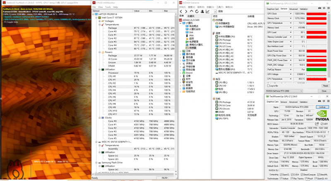The height and width of the screenshot is (181, 331).
Task: Open hamburger menu in GPU-Z Sensors window
Action: [x=329, y=8]
